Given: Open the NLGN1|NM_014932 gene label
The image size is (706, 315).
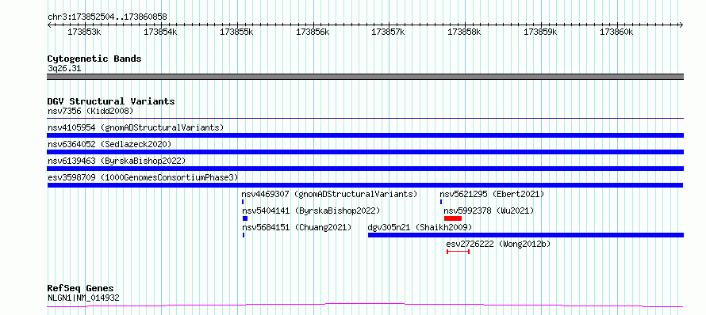Looking at the screenshot, I should 83,298.
